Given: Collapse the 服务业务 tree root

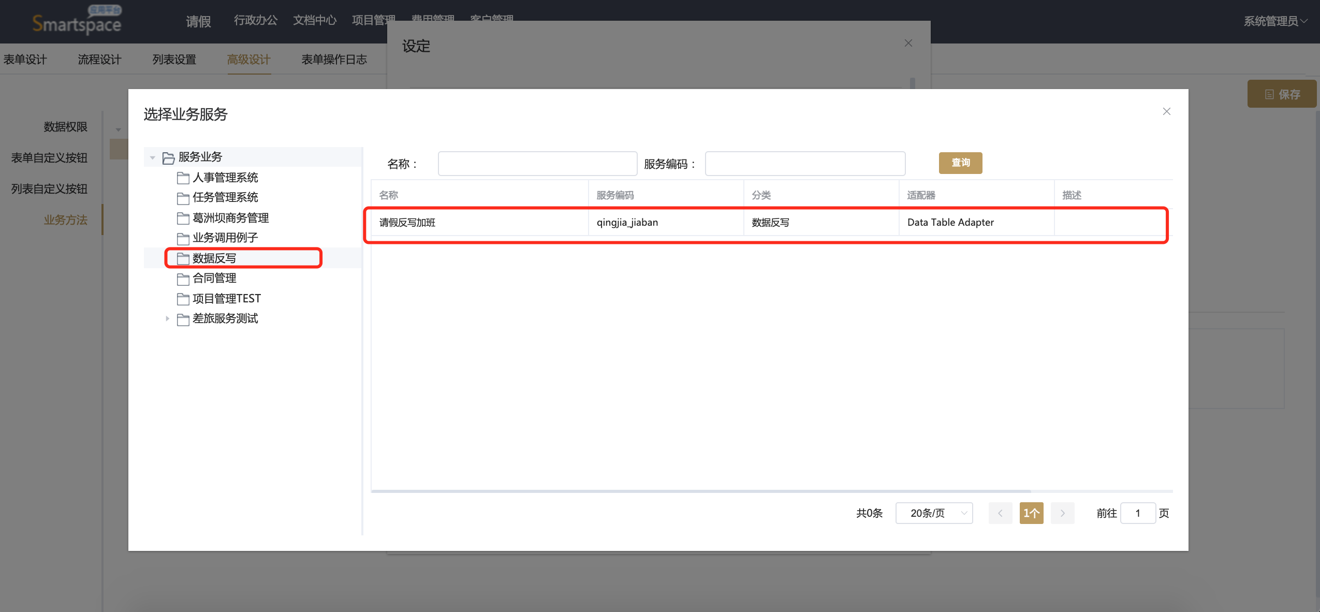Looking at the screenshot, I should coord(152,157).
